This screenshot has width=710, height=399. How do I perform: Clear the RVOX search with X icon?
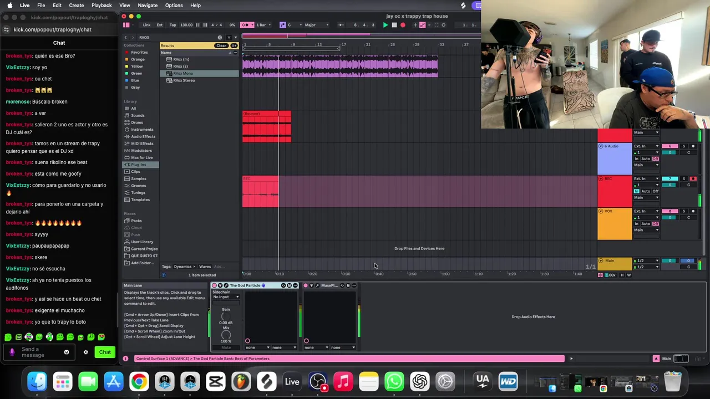(220, 37)
